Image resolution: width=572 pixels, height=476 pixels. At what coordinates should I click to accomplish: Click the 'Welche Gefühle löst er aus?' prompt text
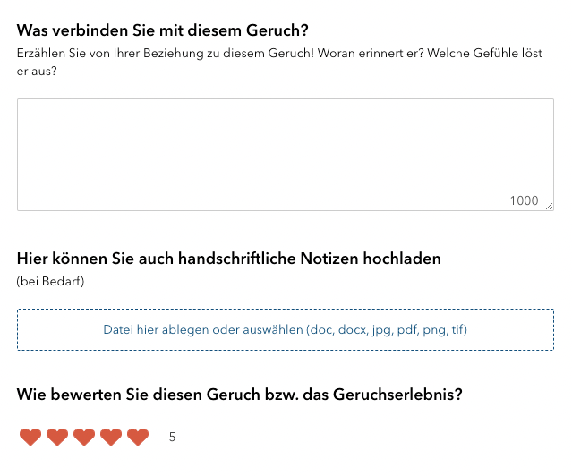(x=501, y=54)
